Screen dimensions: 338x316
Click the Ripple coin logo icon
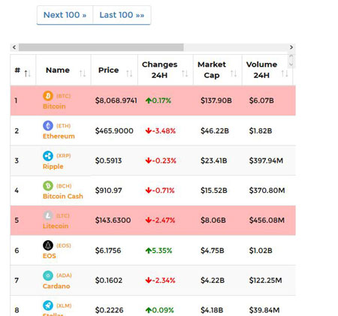tap(48, 156)
